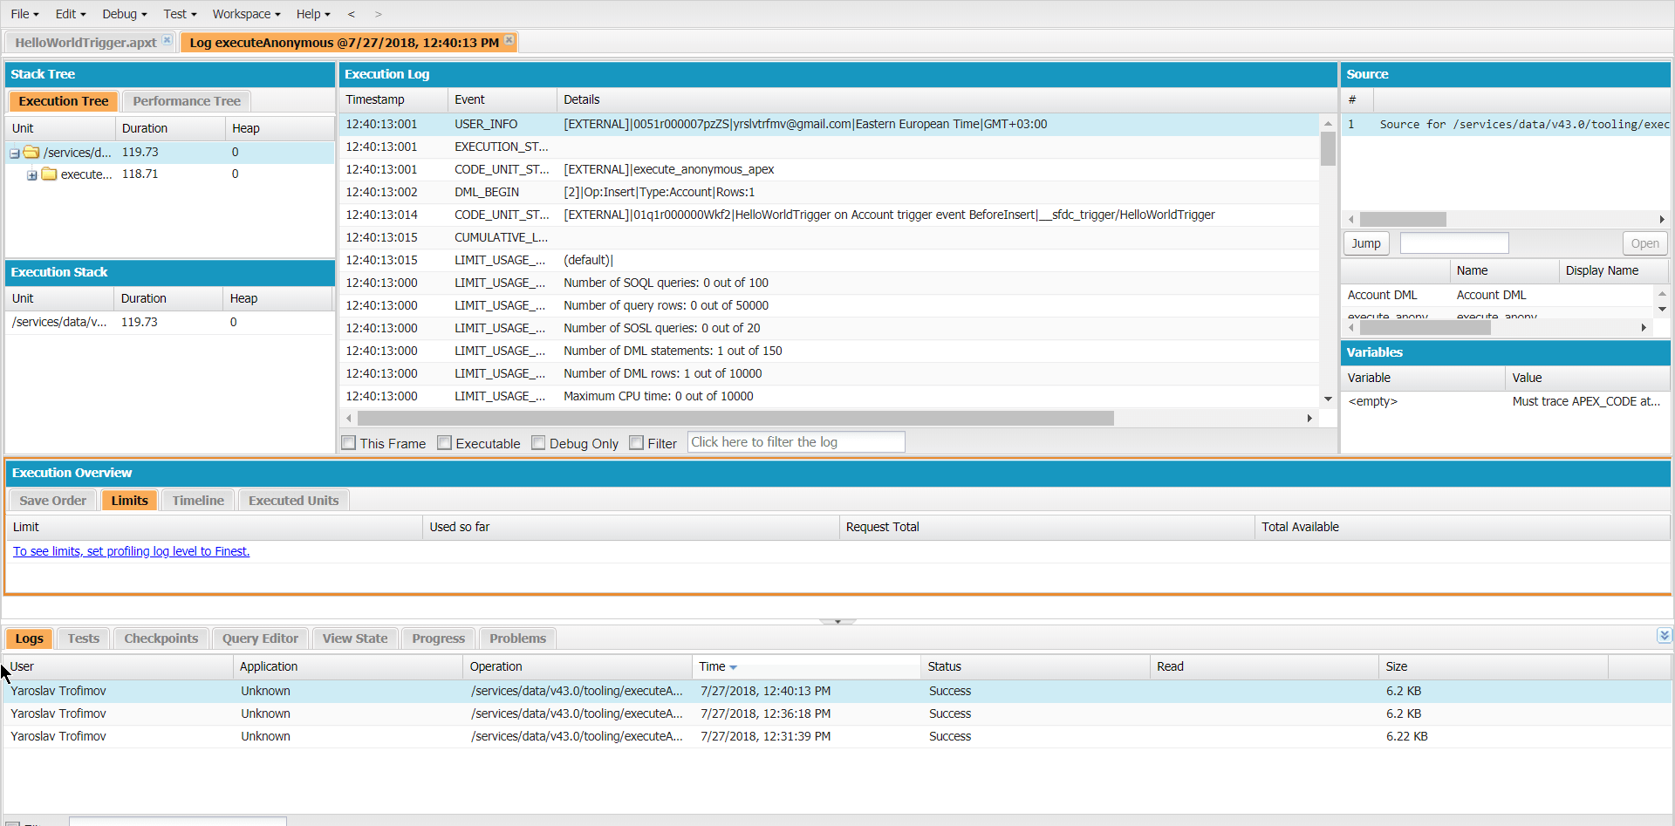The height and width of the screenshot is (826, 1675).
Task: Collapse the /services/d... tree node
Action: point(15,153)
